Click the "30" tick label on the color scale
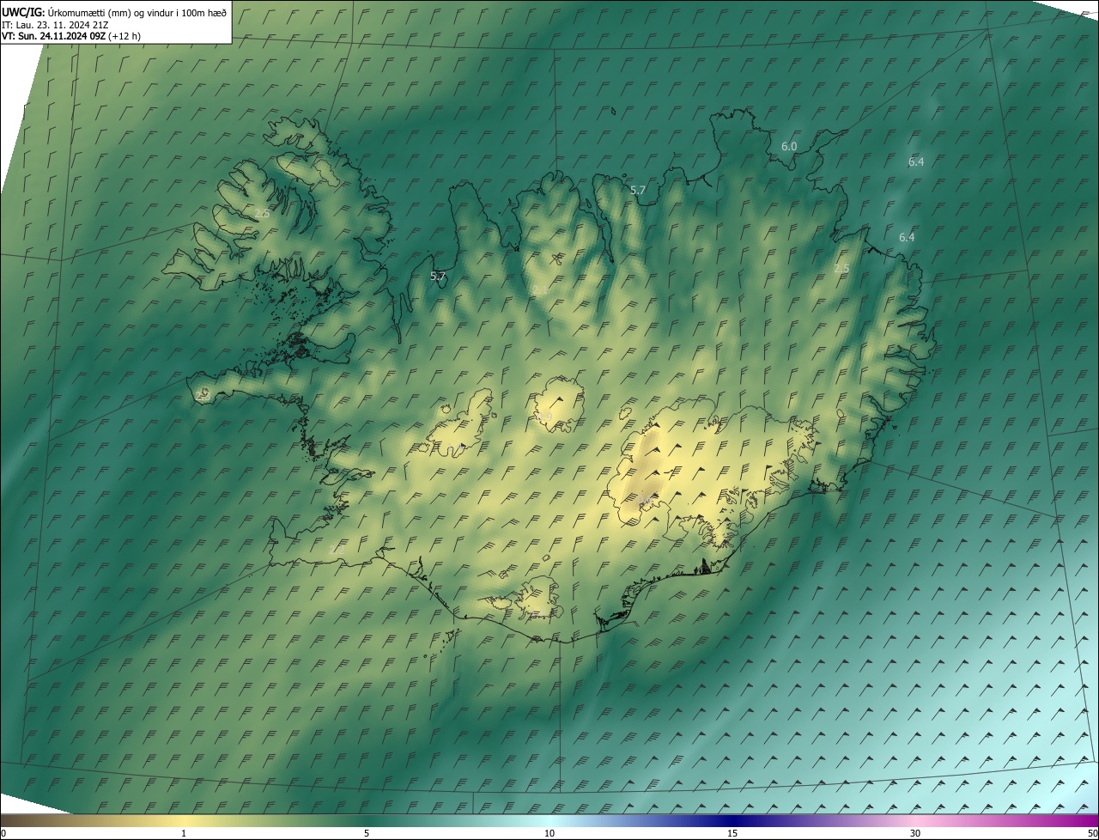This screenshot has width=1099, height=840. [915, 833]
